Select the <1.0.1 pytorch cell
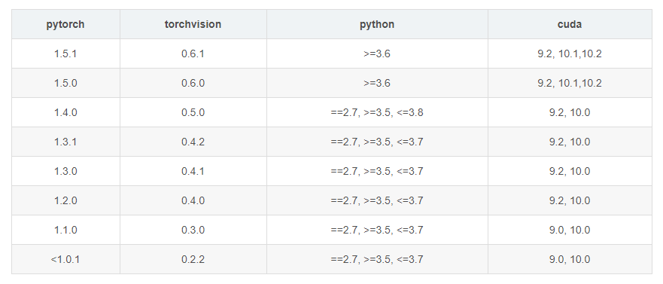 click(65, 259)
